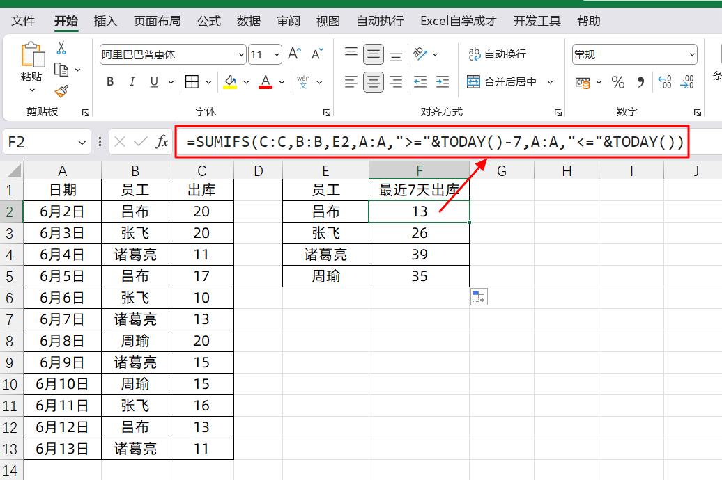Open the font size dropdown
722x480 pixels.
(277, 55)
